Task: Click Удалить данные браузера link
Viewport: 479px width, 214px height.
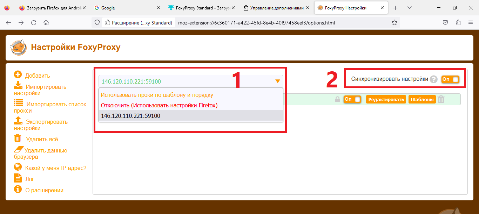Action: [41, 154]
